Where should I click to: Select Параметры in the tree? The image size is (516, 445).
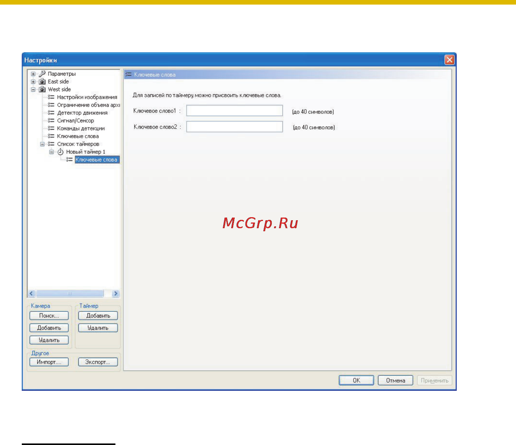(x=62, y=74)
